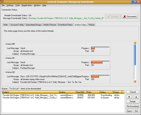
Task: Click the Del button in queue panel
Action: tap(136, 111)
